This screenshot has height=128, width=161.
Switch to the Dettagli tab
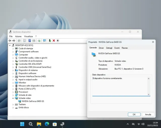[109, 48]
